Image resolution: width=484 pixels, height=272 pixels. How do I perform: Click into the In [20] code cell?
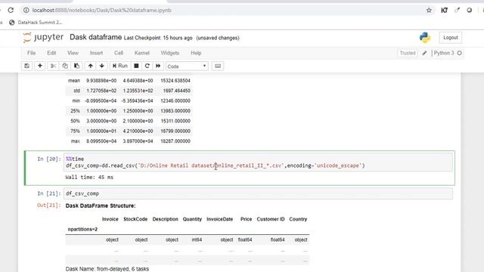pyautogui.click(x=258, y=162)
